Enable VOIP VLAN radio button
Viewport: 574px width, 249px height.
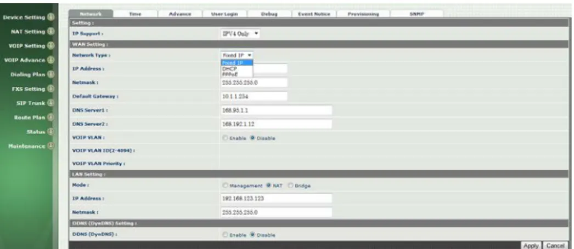[226, 138]
